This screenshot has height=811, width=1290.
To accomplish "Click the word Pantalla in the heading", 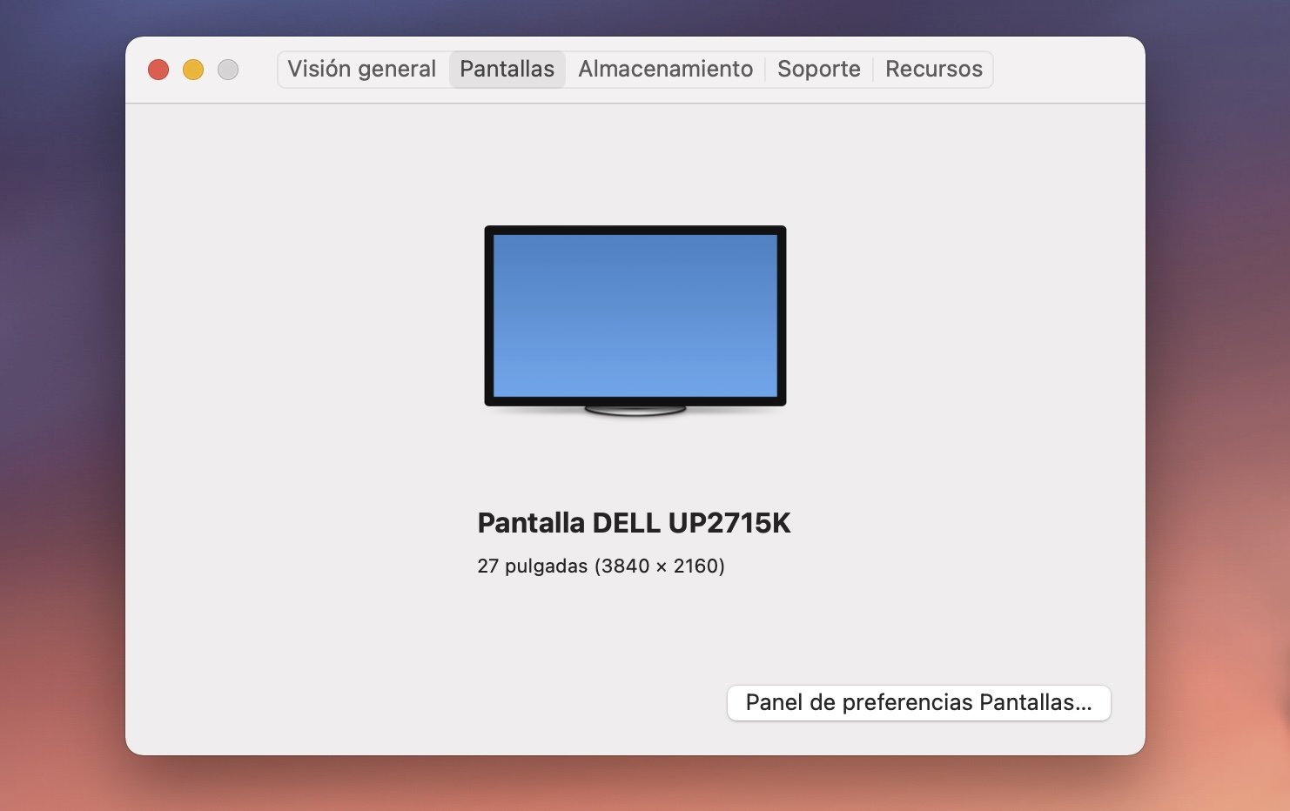I will 531,523.
